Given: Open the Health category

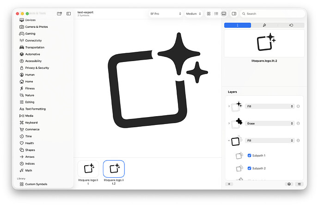Looking at the screenshot, I should (x=27, y=143).
